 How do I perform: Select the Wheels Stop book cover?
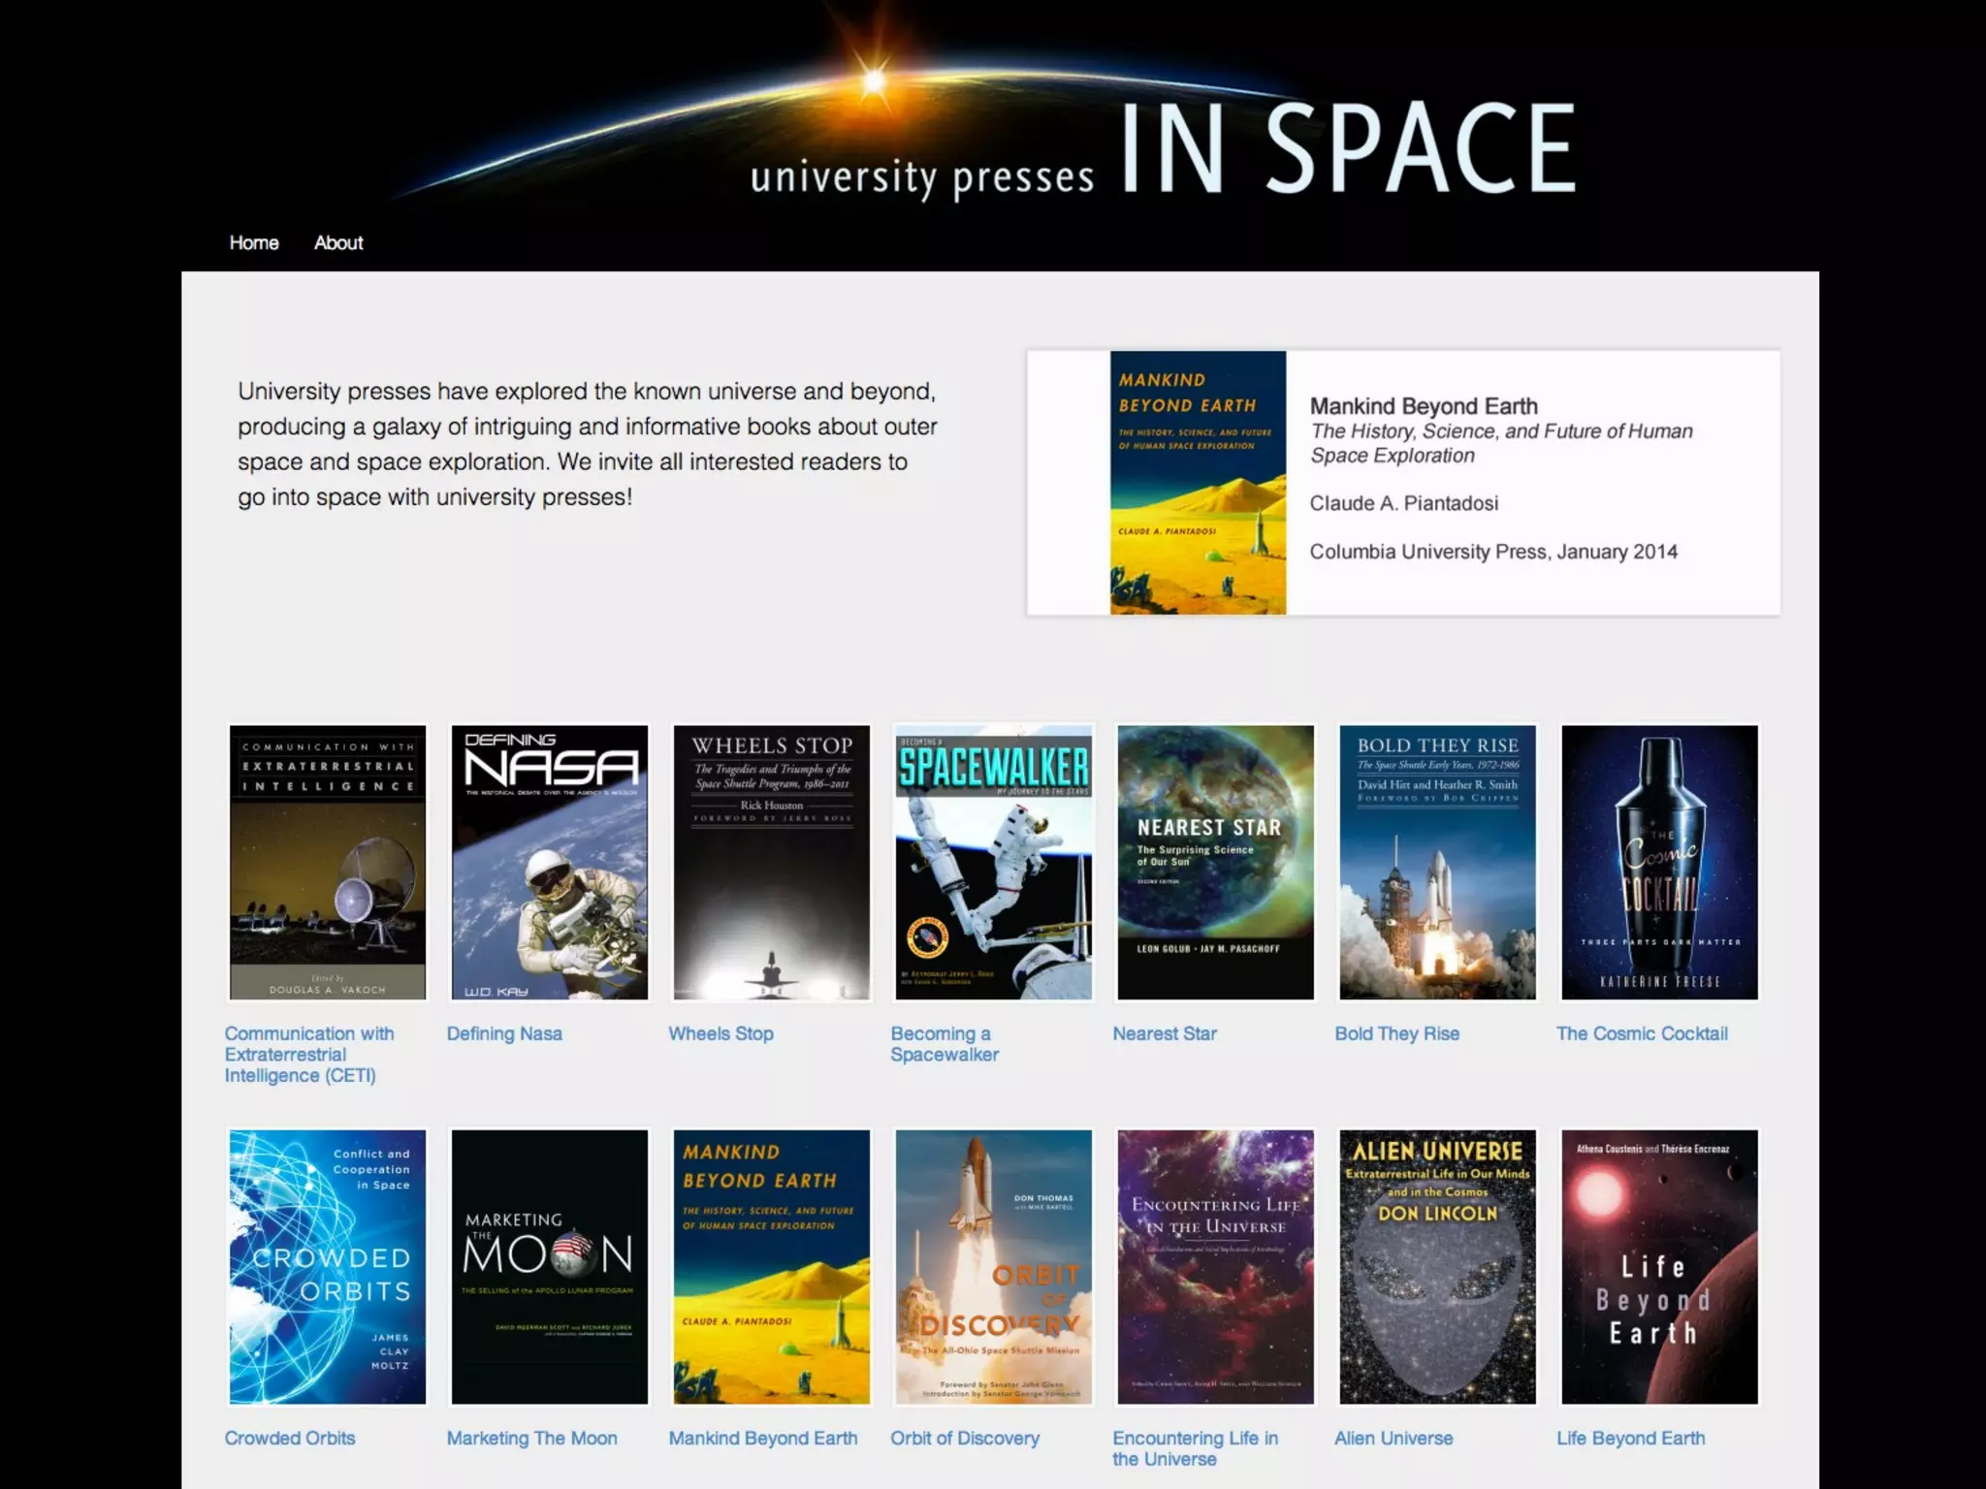click(x=771, y=862)
